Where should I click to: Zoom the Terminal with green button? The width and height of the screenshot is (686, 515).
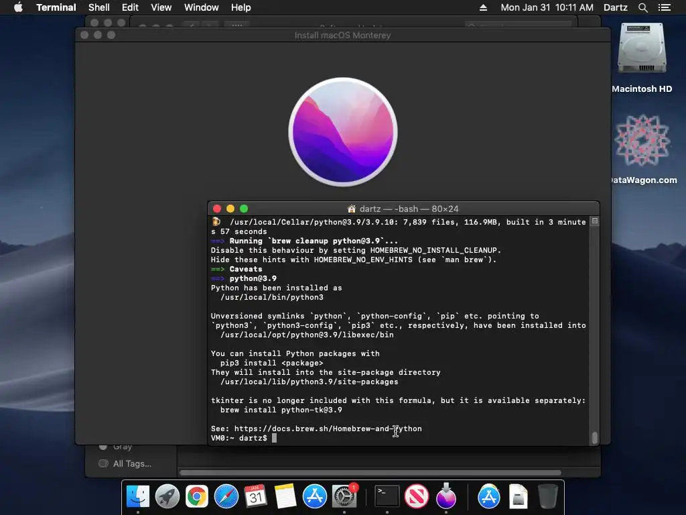tap(244, 209)
